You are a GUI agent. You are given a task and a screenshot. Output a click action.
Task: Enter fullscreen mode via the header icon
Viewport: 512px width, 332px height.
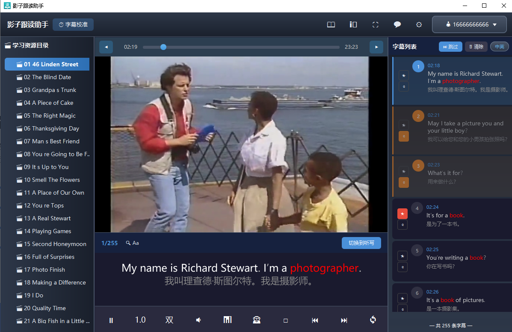click(376, 24)
